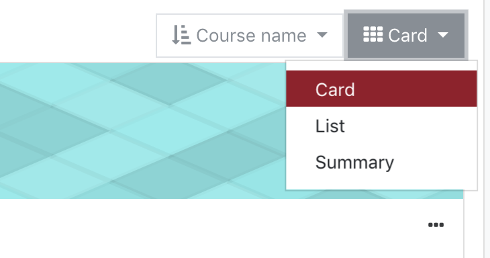The height and width of the screenshot is (258, 490).
Task: Choose List from the display menu
Action: (381, 126)
